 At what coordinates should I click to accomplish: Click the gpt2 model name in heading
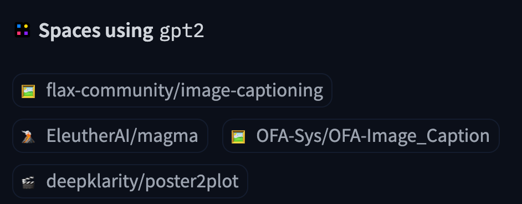[182, 32]
